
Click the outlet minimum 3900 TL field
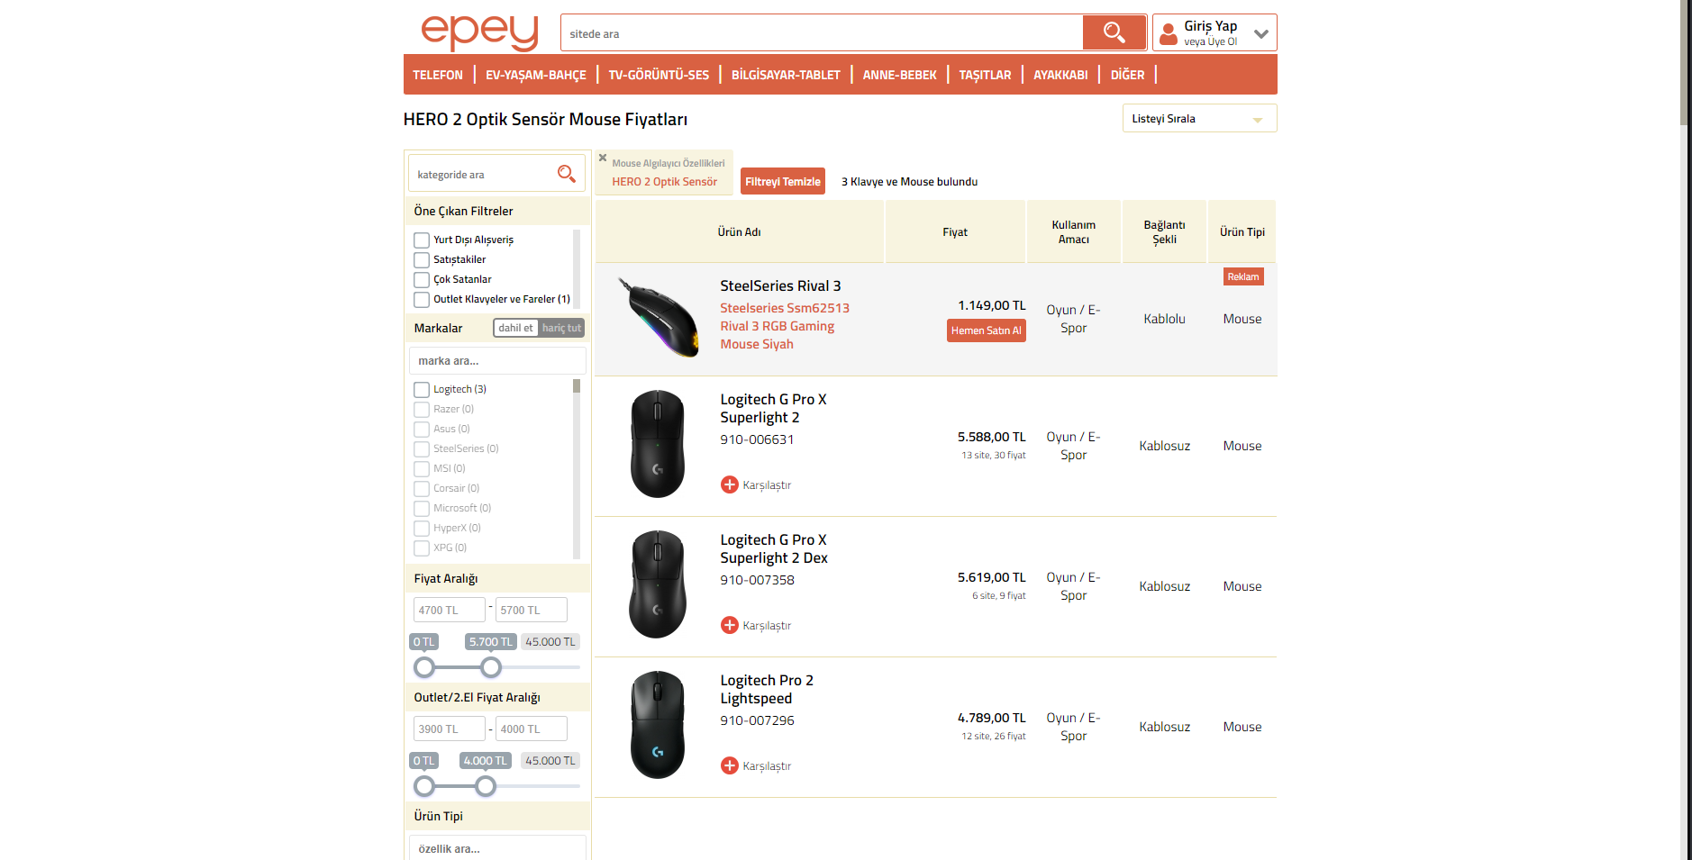coord(450,729)
